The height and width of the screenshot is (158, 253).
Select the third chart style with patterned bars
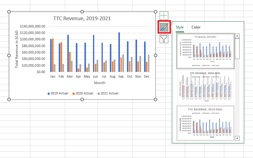pos(205,123)
